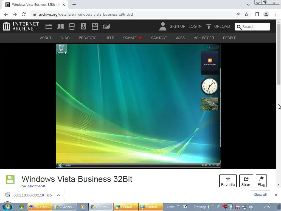Open the Web (Wayback) section icon
Screen dimensions: 281x211
[x=49, y=26]
